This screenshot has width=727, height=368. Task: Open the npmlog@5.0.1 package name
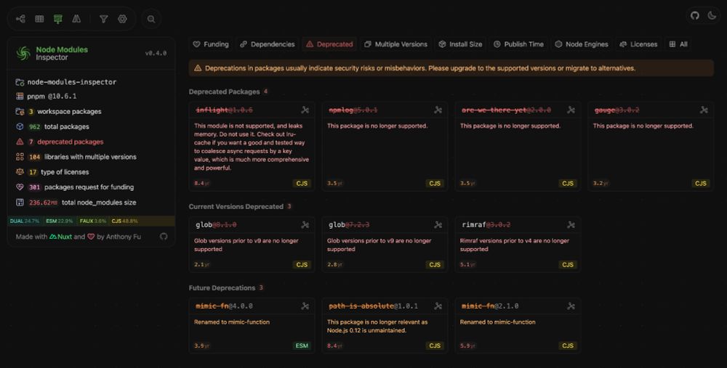coord(353,110)
